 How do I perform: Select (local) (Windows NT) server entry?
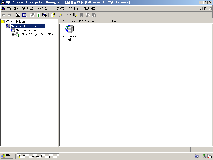tap(37, 35)
